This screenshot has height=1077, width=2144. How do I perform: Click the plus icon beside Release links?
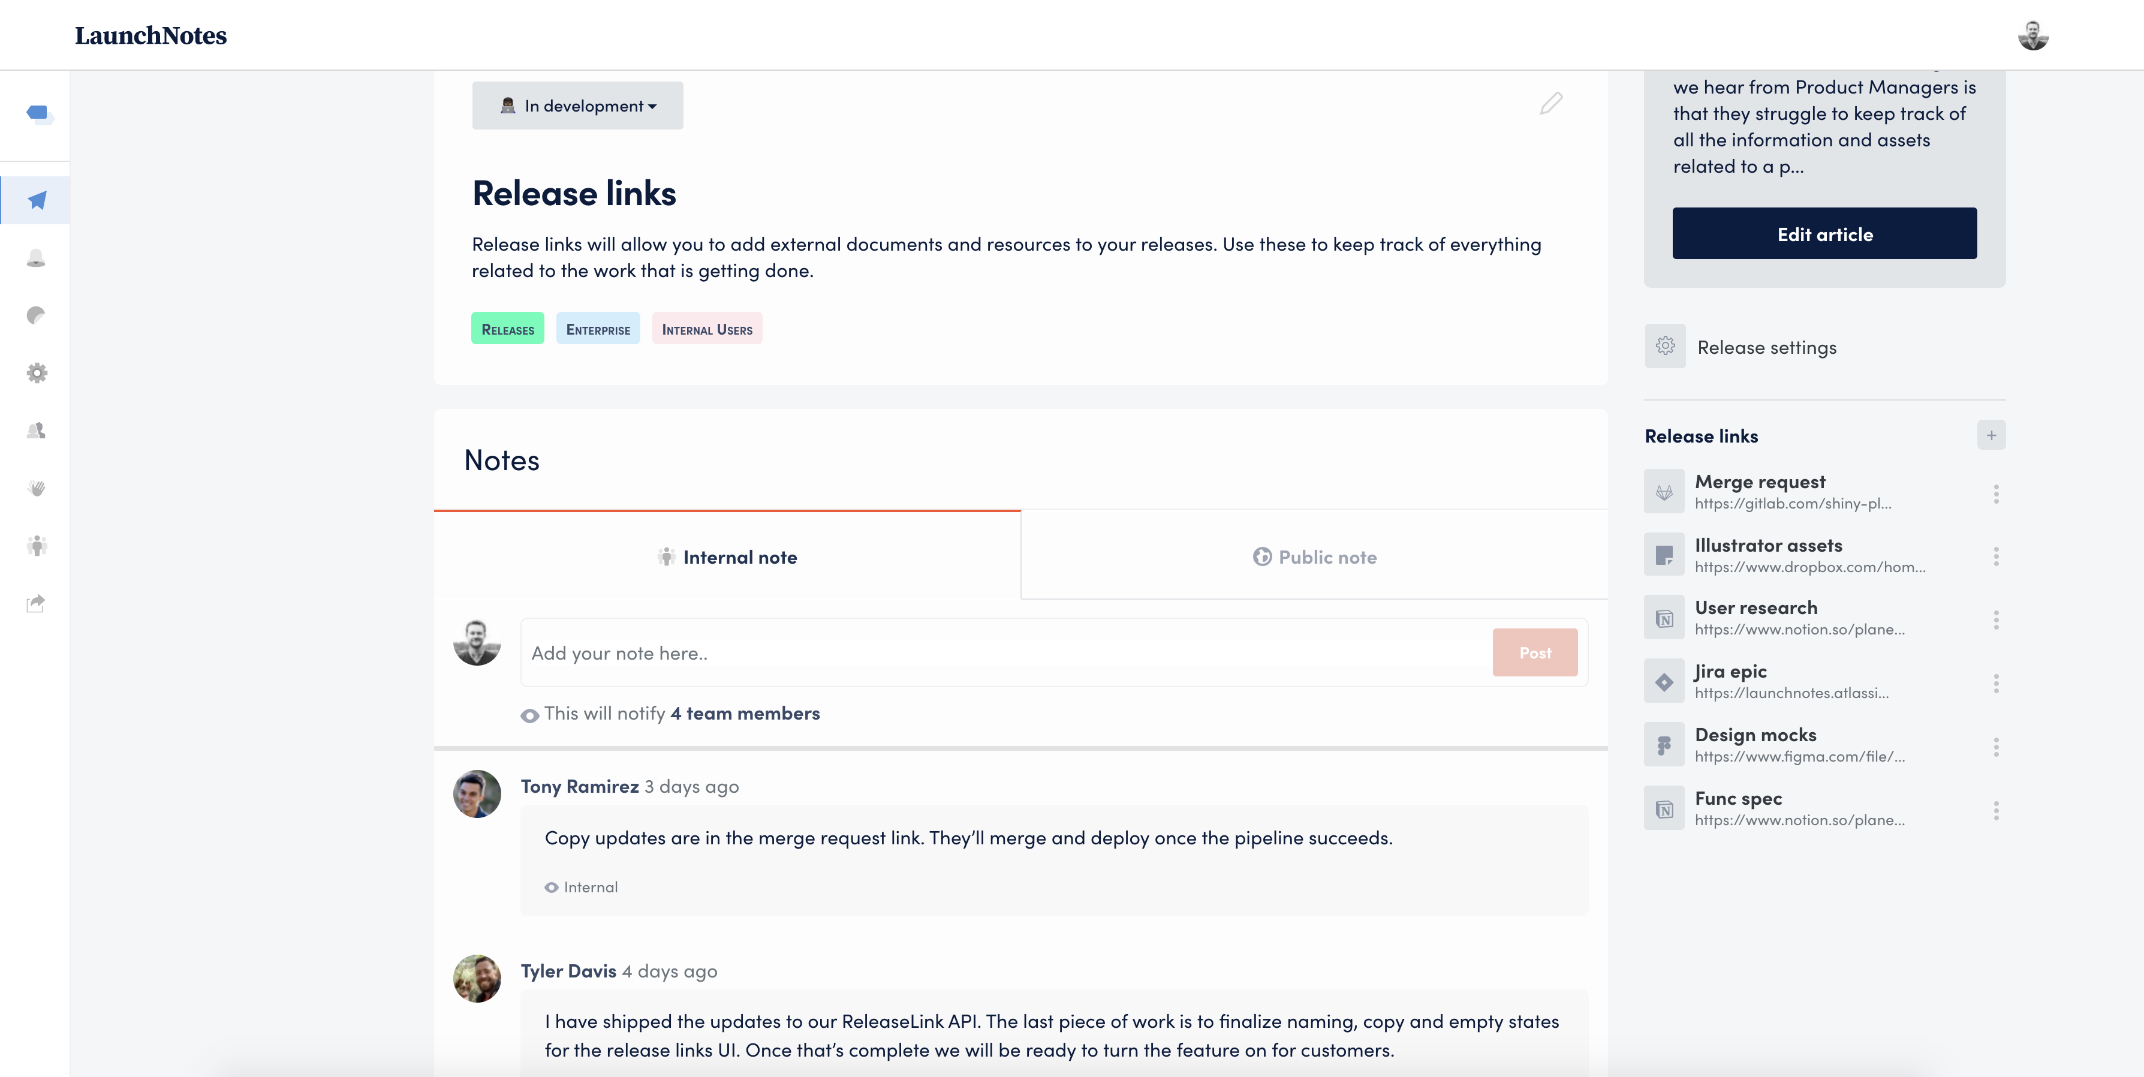(x=1991, y=435)
